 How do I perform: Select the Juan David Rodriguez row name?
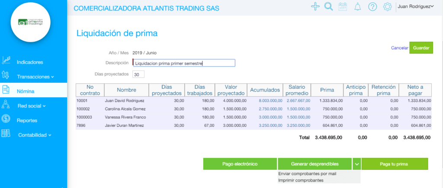pos(124,100)
